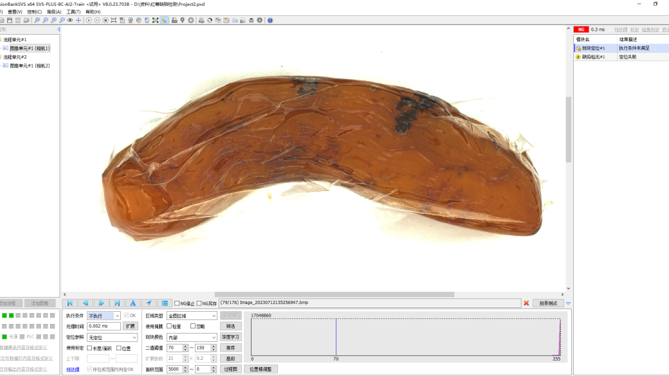Click the blue list lines button

[x=165, y=303]
